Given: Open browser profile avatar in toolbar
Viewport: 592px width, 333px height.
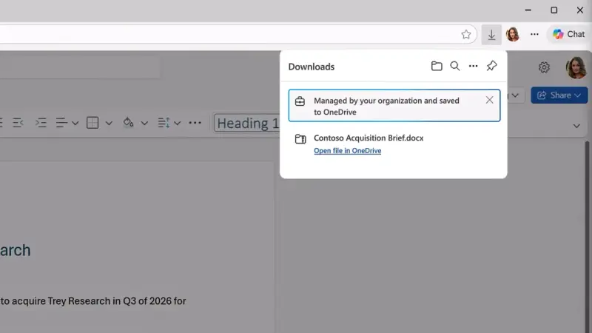Looking at the screenshot, I should (x=512, y=34).
